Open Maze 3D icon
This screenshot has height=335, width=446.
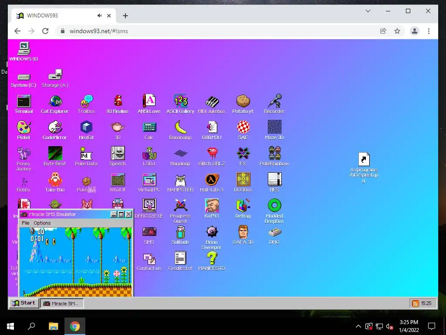pos(274,130)
